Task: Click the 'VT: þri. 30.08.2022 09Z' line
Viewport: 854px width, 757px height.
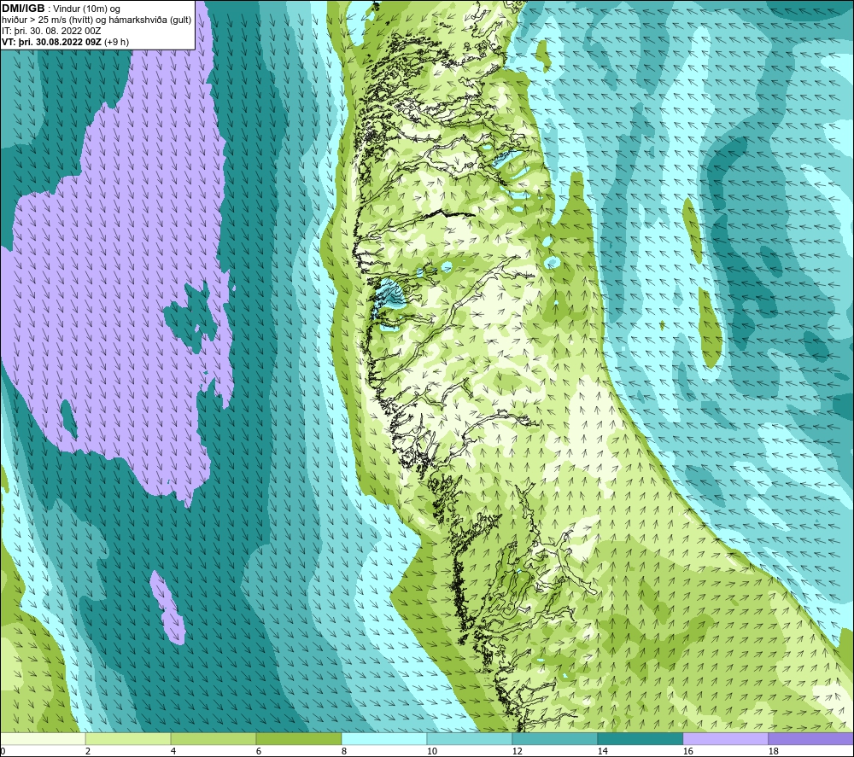Action: coord(51,42)
